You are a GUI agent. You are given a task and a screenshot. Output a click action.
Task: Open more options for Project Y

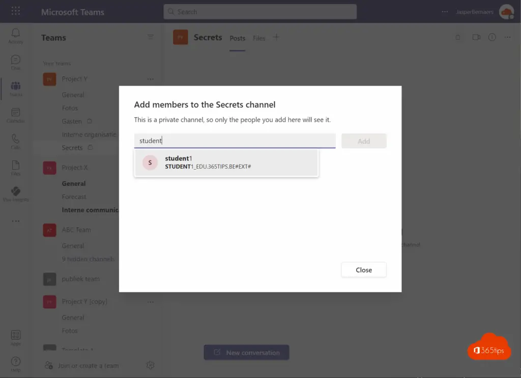coord(151,79)
